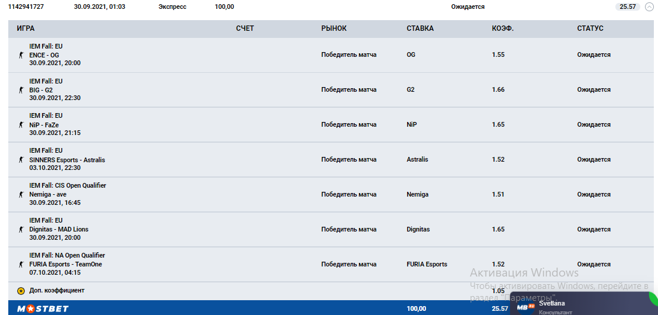Click the ИГРА column header
Screen dimensions: 658x315
pyautogui.click(x=25, y=28)
